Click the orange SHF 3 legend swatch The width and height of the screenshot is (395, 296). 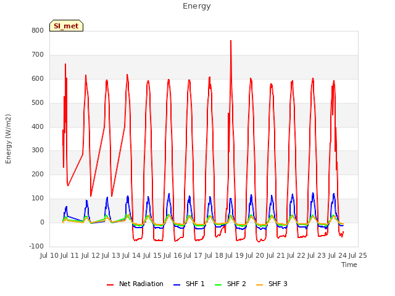[x=259, y=285]
